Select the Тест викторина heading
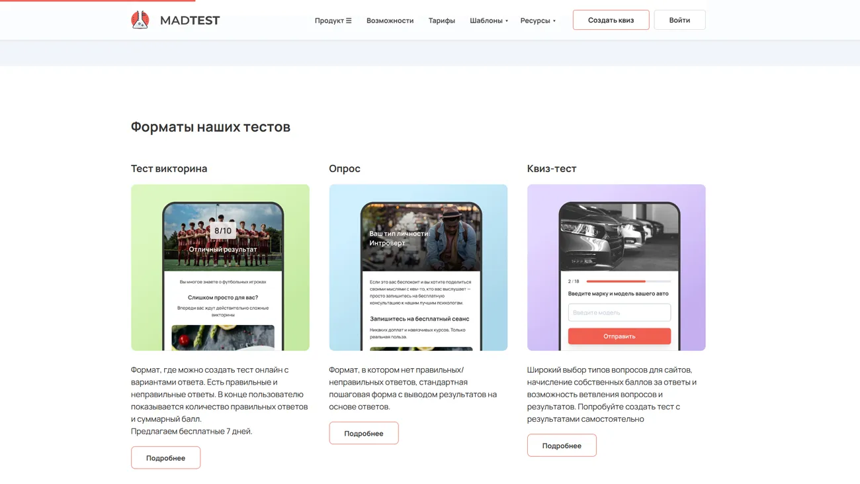The image size is (860, 484). pos(169,168)
